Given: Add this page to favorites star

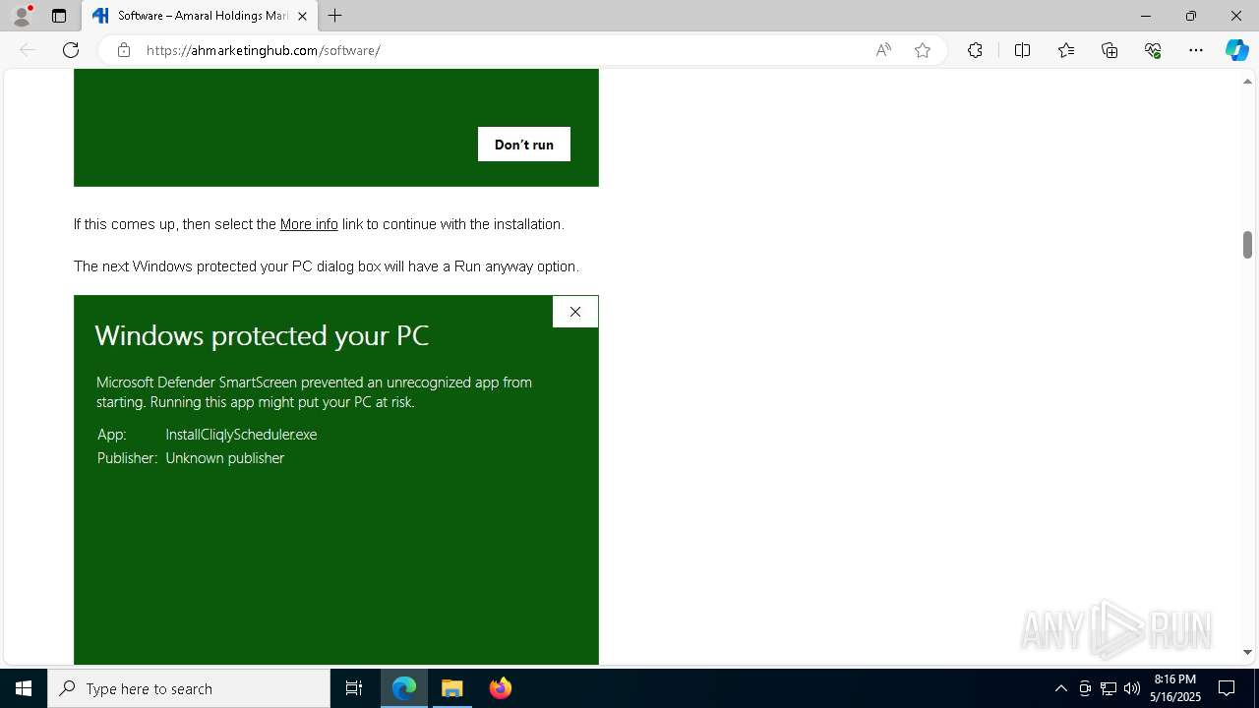Looking at the screenshot, I should 923,50.
